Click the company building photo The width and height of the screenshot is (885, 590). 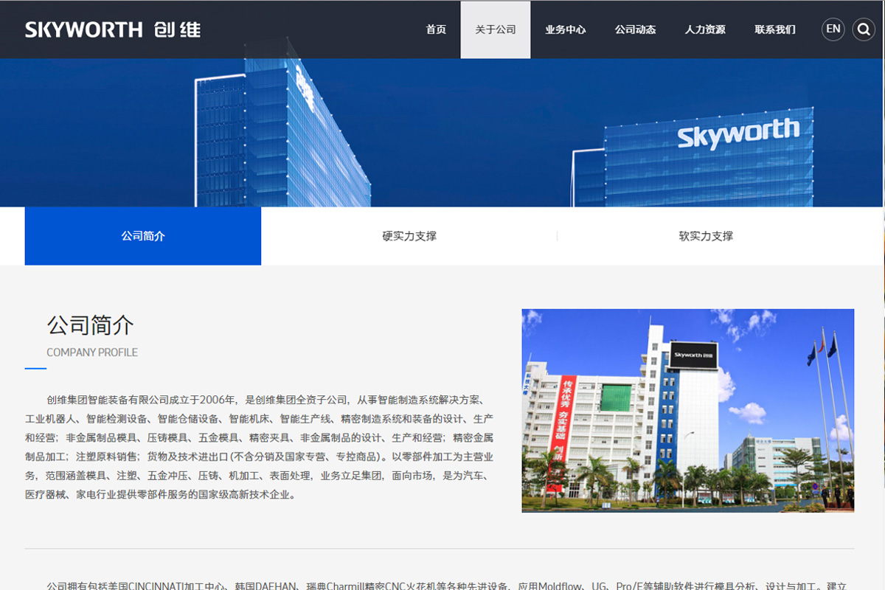coord(688,410)
